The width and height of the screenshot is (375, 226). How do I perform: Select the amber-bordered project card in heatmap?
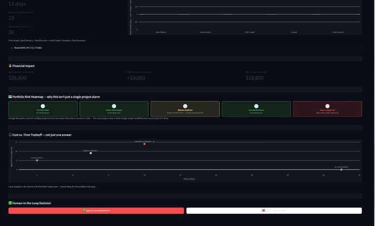(x=185, y=109)
